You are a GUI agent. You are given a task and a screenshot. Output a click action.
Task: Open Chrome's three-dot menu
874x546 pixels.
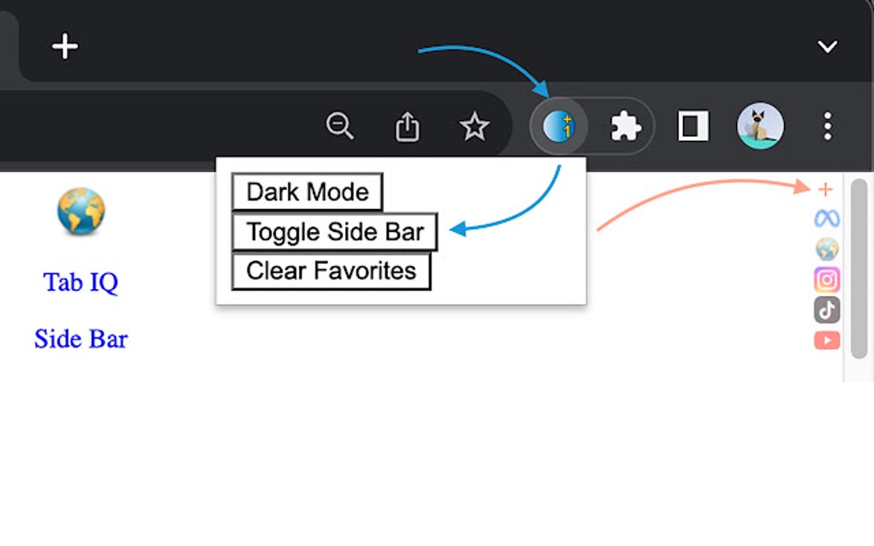pos(827,126)
